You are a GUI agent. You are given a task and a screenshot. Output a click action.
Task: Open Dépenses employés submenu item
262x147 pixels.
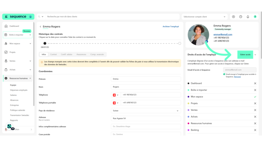(18, 90)
